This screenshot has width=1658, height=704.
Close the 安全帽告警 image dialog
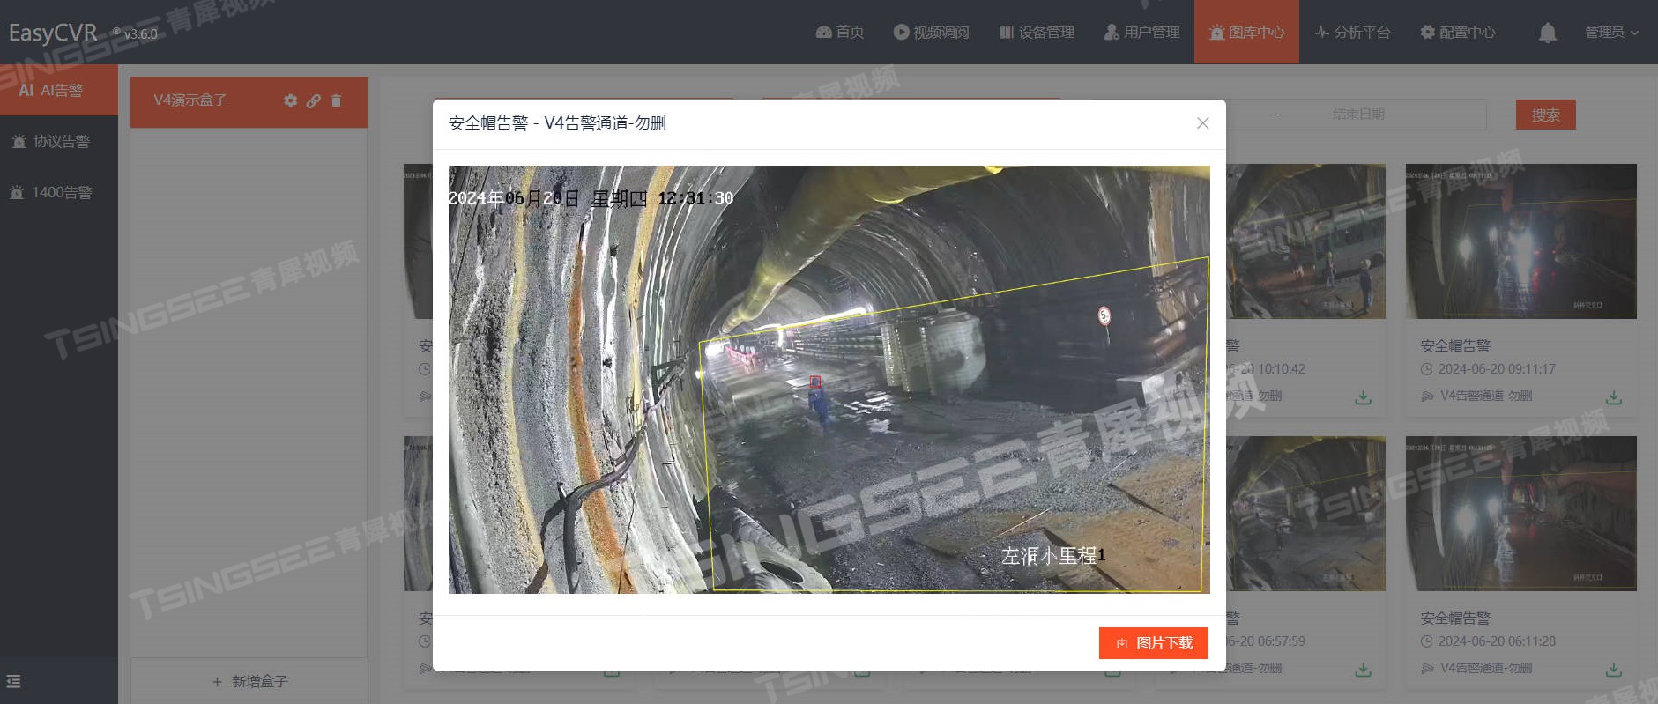point(1202,123)
